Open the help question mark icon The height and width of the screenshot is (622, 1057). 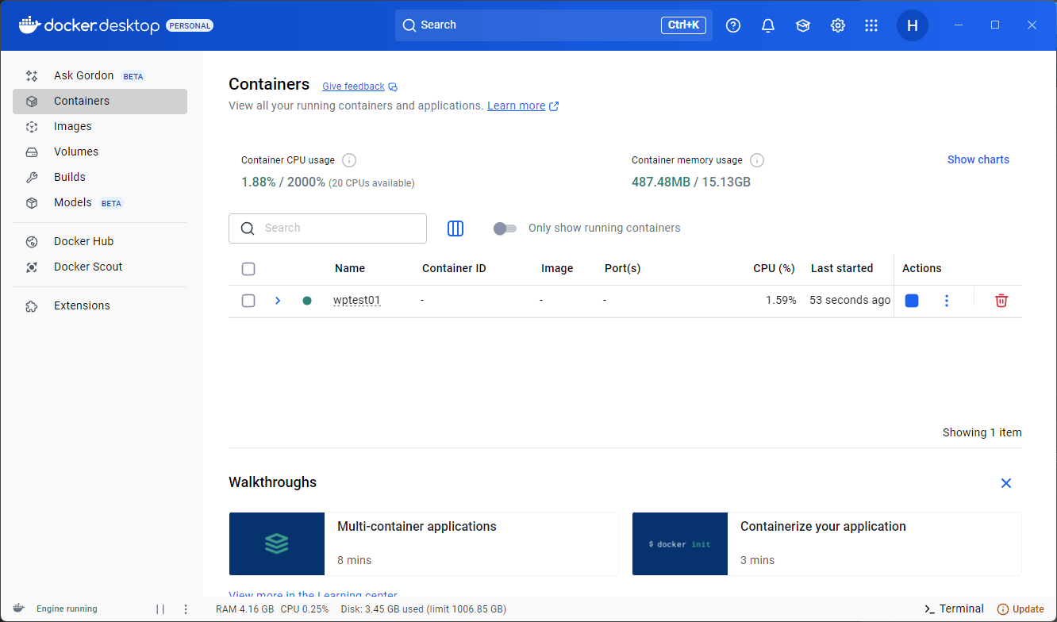[x=733, y=25]
